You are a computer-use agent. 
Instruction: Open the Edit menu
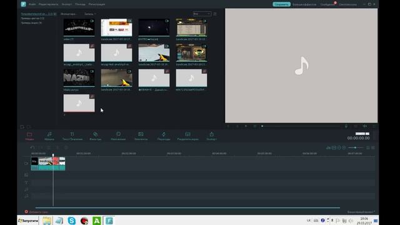point(48,4)
